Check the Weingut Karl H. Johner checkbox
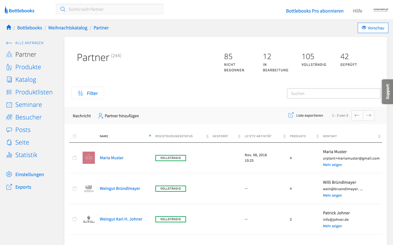 75,219
